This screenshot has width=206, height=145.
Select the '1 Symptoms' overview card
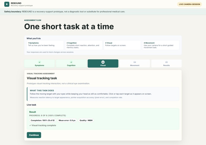tap(45, 45)
